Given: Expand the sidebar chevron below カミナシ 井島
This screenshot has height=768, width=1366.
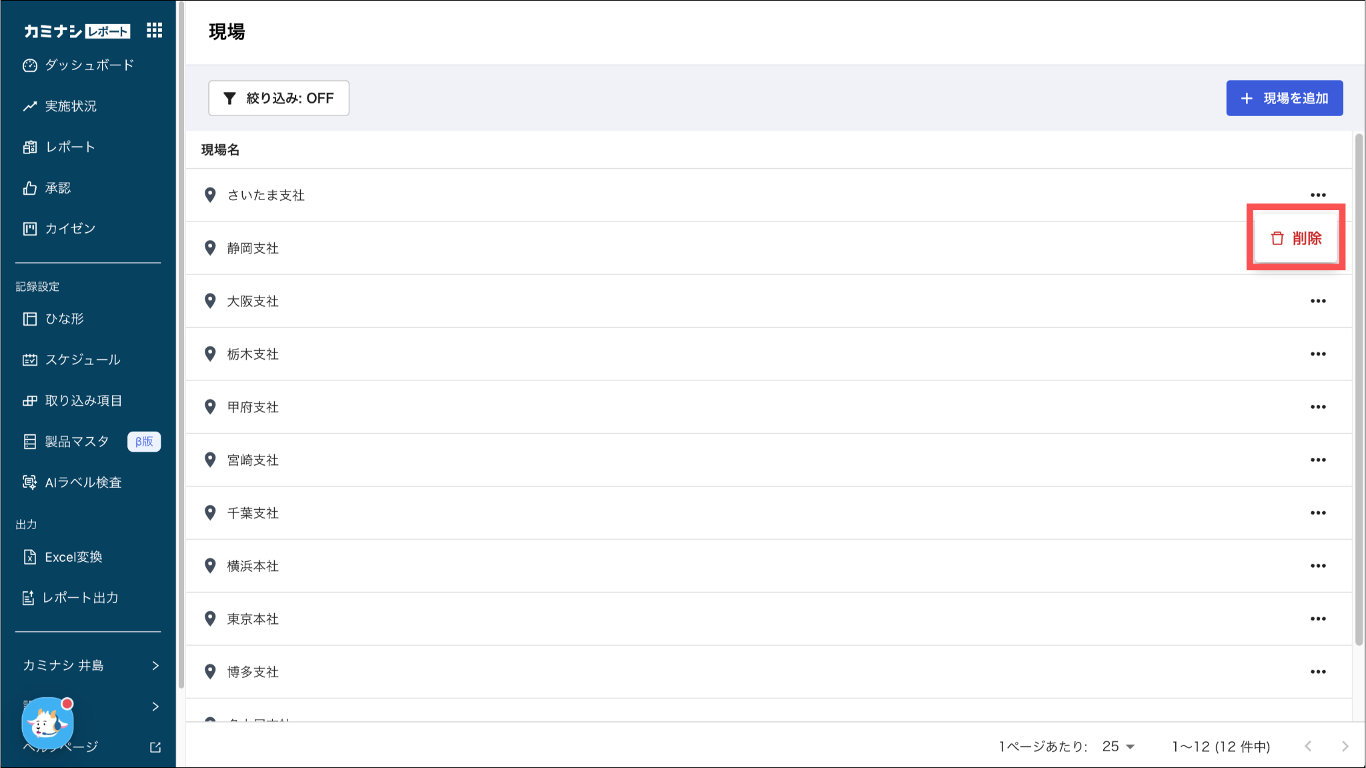Looking at the screenshot, I should click(155, 706).
